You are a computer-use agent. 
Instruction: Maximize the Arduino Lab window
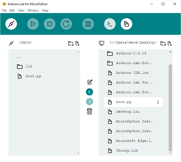[163, 4]
